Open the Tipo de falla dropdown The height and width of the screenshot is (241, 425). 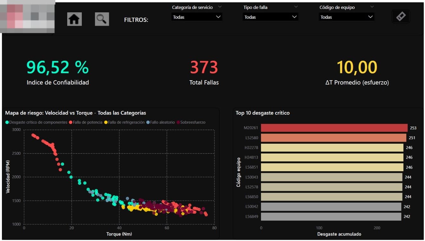click(x=270, y=17)
